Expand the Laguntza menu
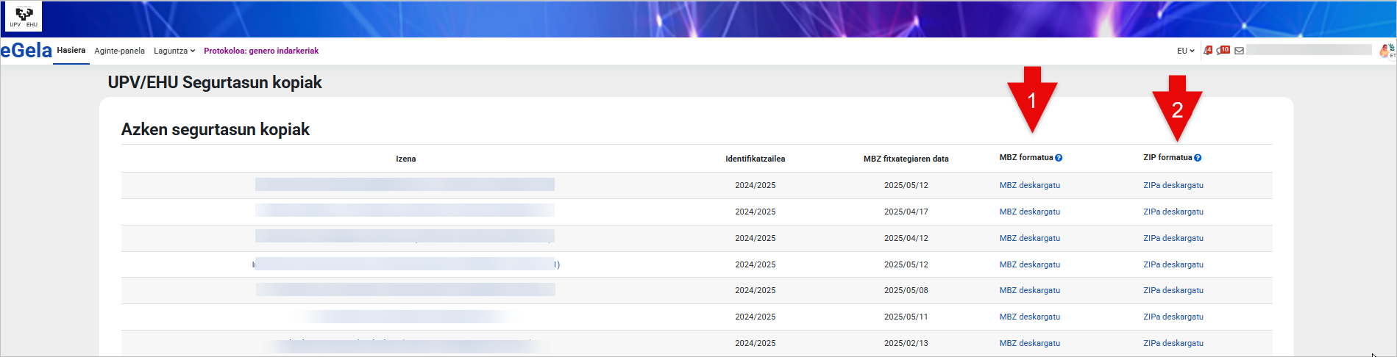This screenshot has width=1397, height=357. click(174, 51)
